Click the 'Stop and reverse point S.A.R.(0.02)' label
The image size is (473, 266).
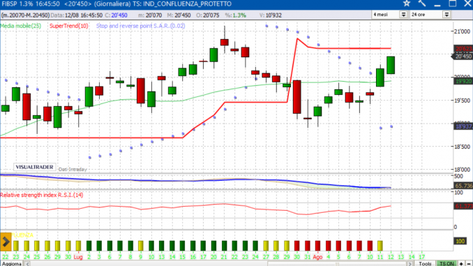(140, 26)
